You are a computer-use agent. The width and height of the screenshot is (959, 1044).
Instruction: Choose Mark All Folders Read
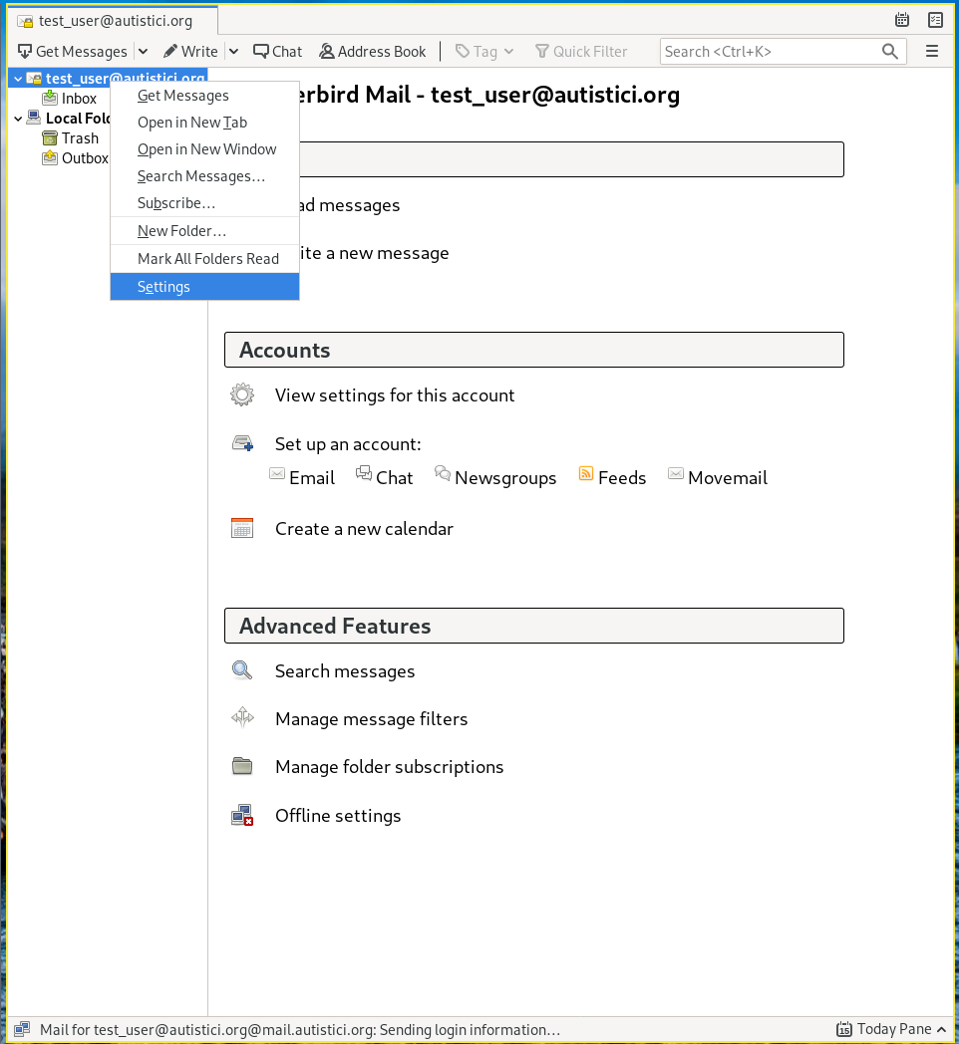pos(204,259)
